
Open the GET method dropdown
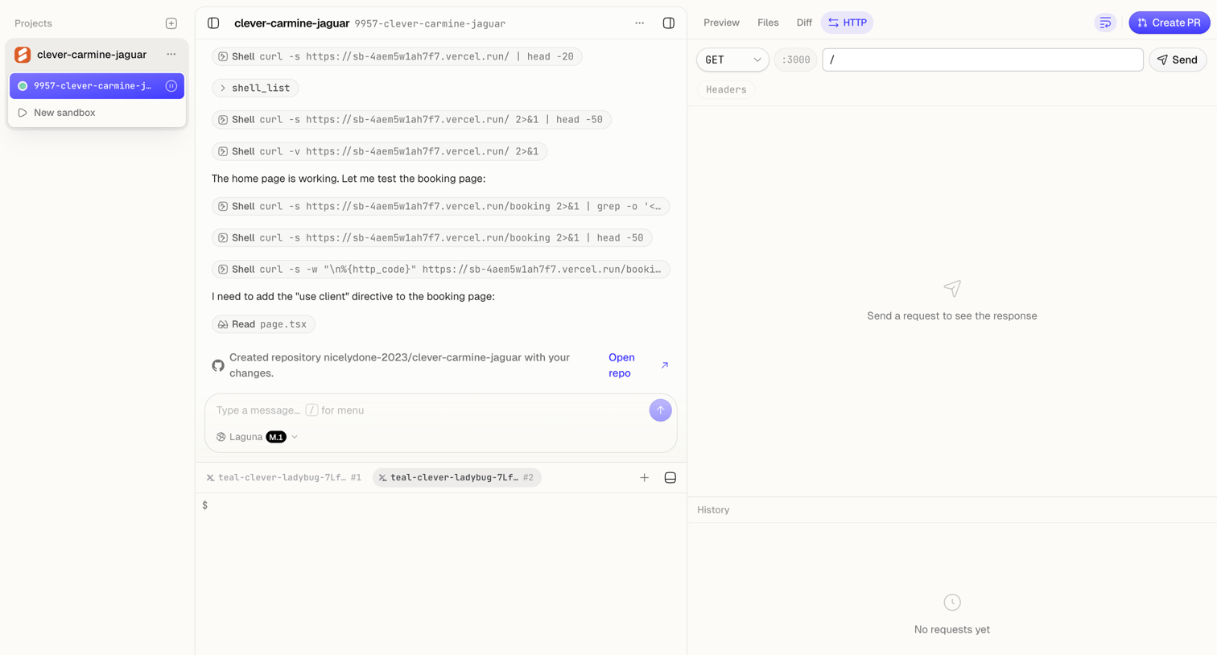tap(732, 60)
